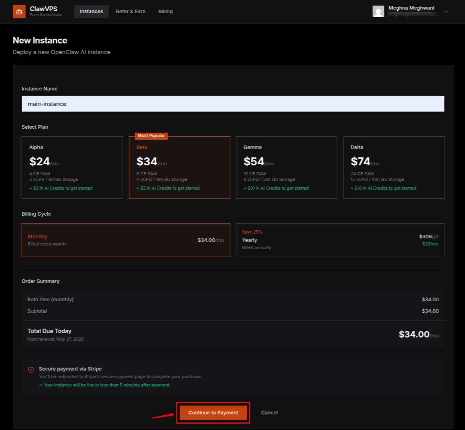465x430 pixels.
Task: Click Deploy a new OpenClaw AI instance text
Action: coord(61,52)
